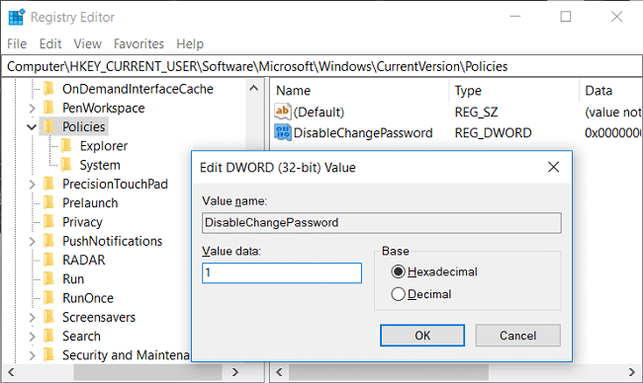
Task: Click the Run folder icon in the tree
Action: [49, 278]
